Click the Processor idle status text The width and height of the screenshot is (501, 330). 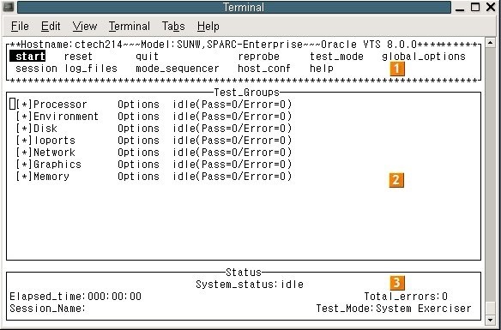(x=232, y=105)
